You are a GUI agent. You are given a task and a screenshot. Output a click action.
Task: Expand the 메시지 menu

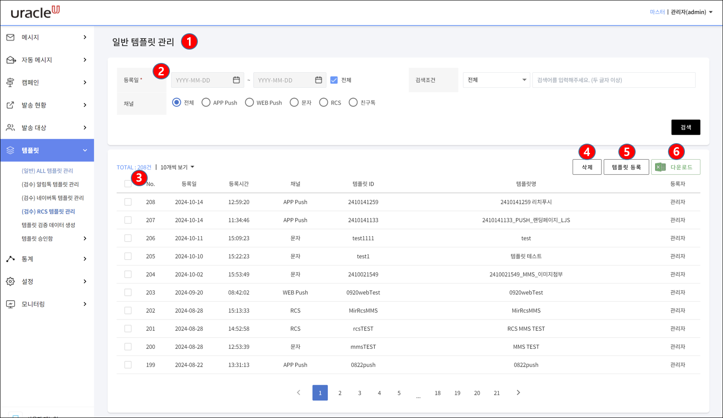click(85, 37)
